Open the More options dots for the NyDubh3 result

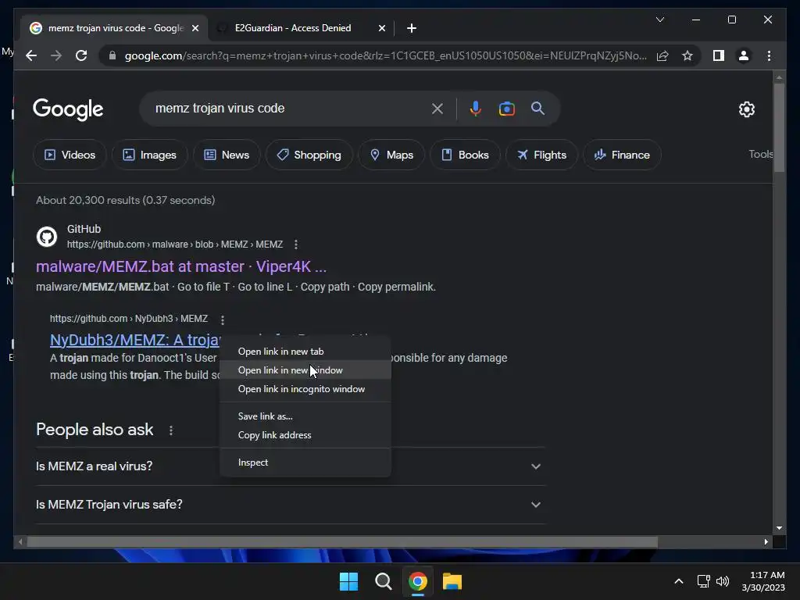pos(223,320)
